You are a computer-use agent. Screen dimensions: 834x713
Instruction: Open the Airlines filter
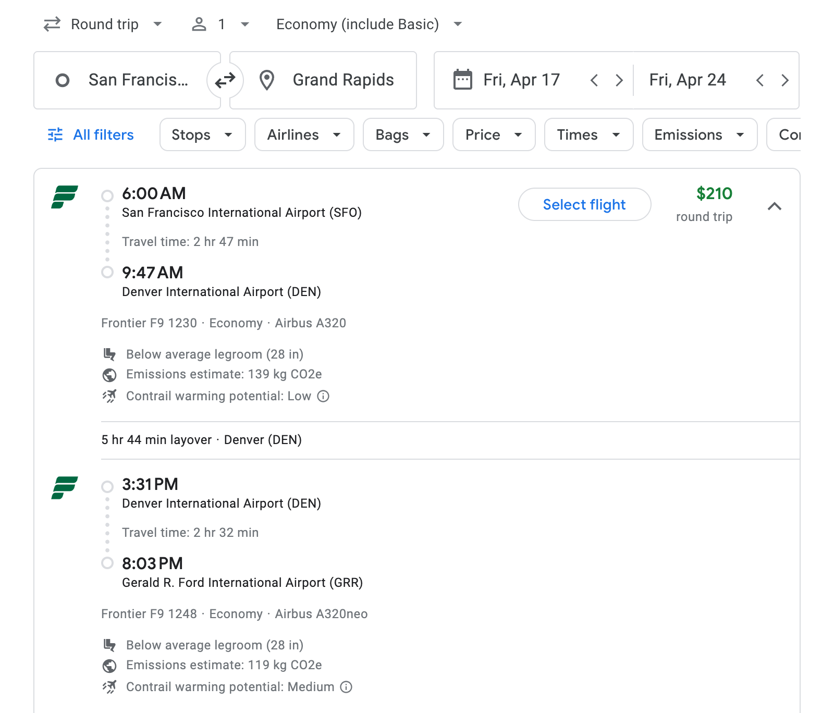[304, 134]
